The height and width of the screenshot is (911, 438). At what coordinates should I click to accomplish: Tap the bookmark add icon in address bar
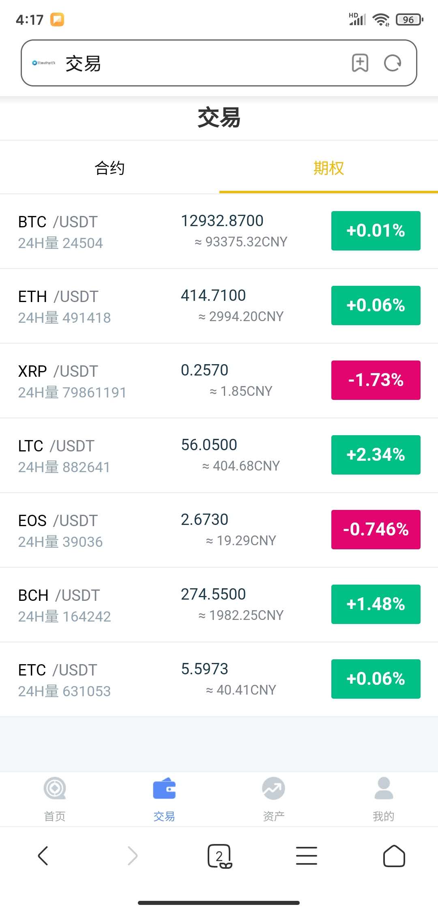(360, 63)
